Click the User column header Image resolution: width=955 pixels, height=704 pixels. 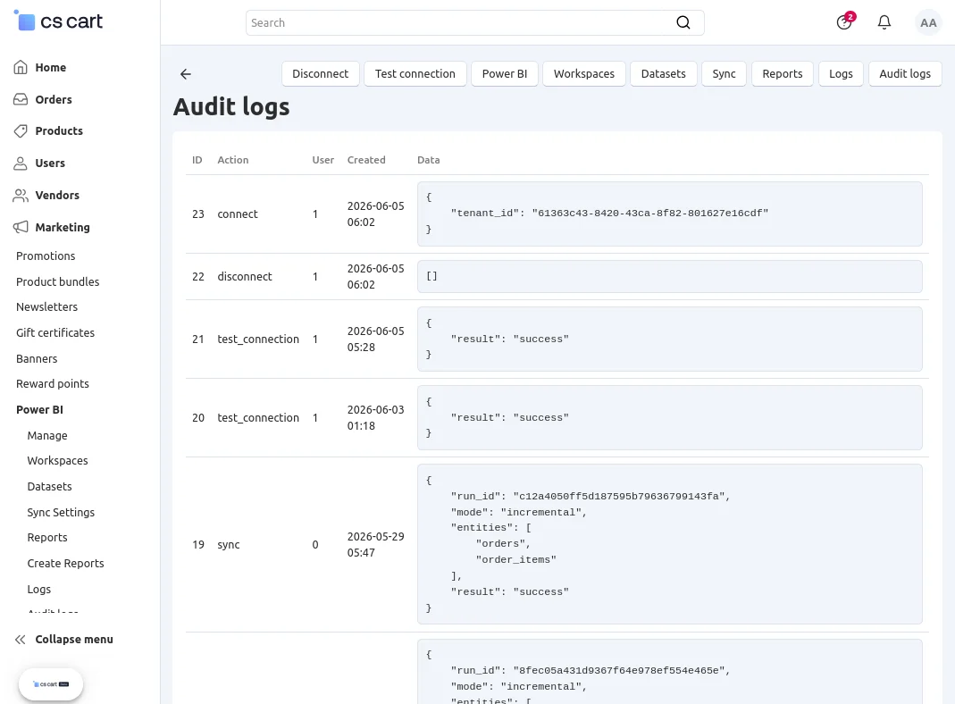(323, 160)
